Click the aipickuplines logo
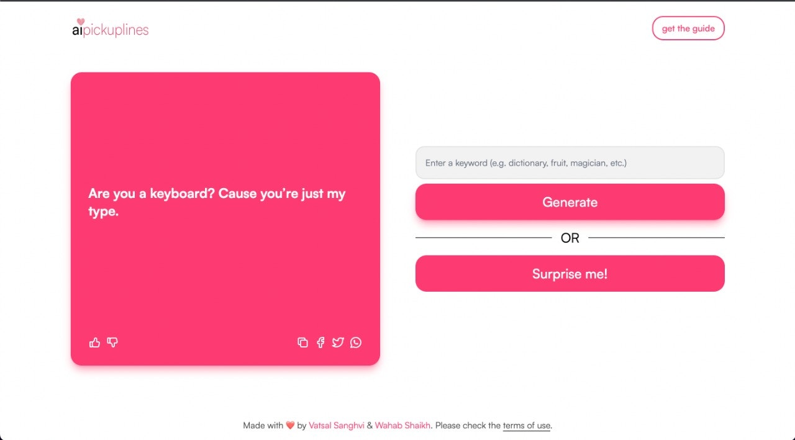Viewport: 795px width, 440px height. pos(110,28)
